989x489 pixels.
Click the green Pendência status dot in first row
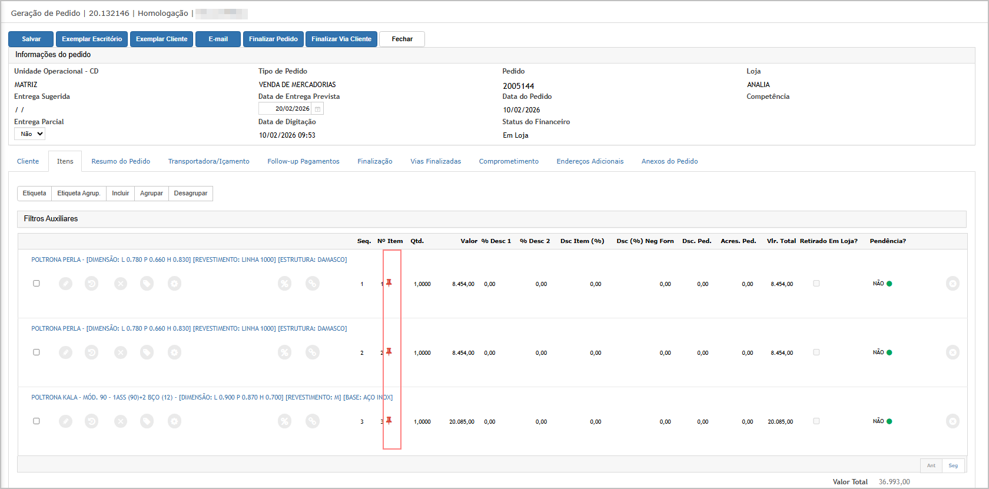889,284
